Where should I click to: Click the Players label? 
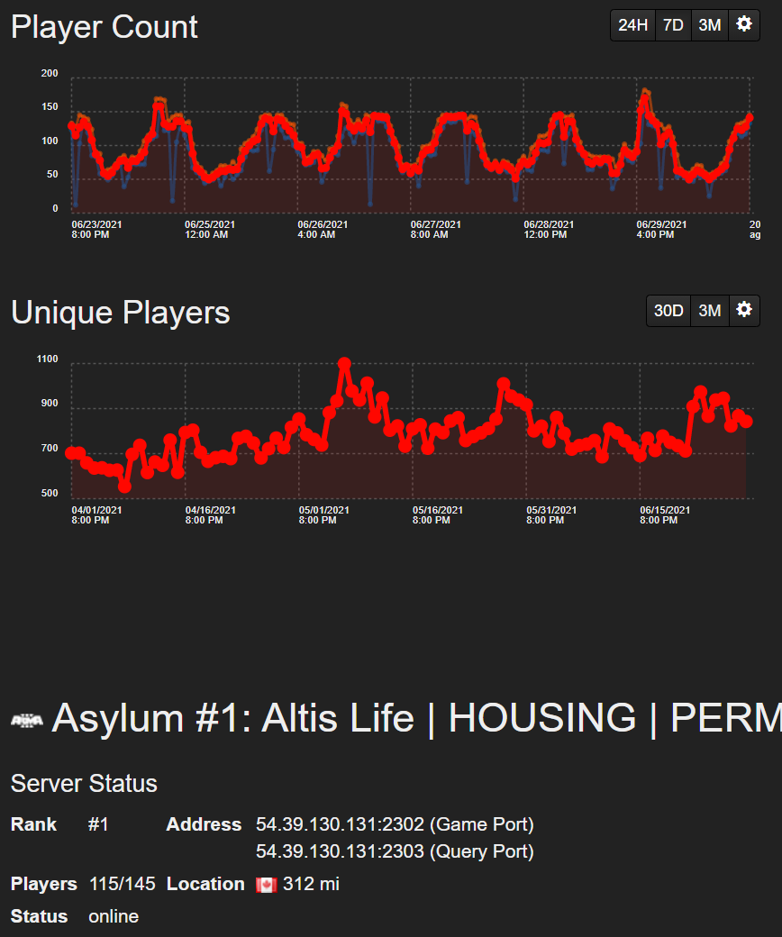coord(43,884)
